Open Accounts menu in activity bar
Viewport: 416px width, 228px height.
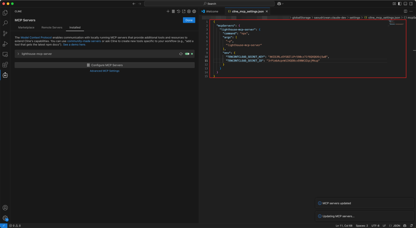click(5, 208)
